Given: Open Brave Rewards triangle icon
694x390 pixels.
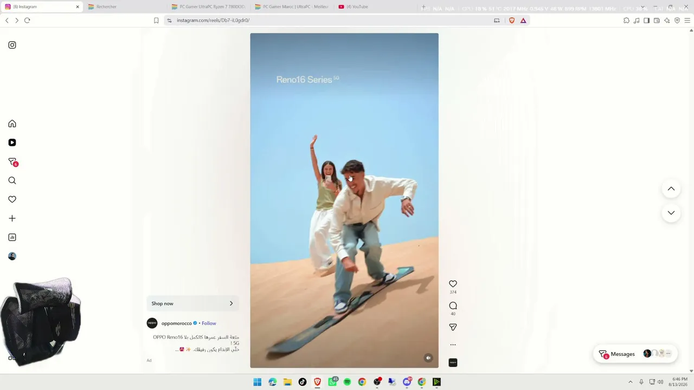Looking at the screenshot, I should [523, 21].
